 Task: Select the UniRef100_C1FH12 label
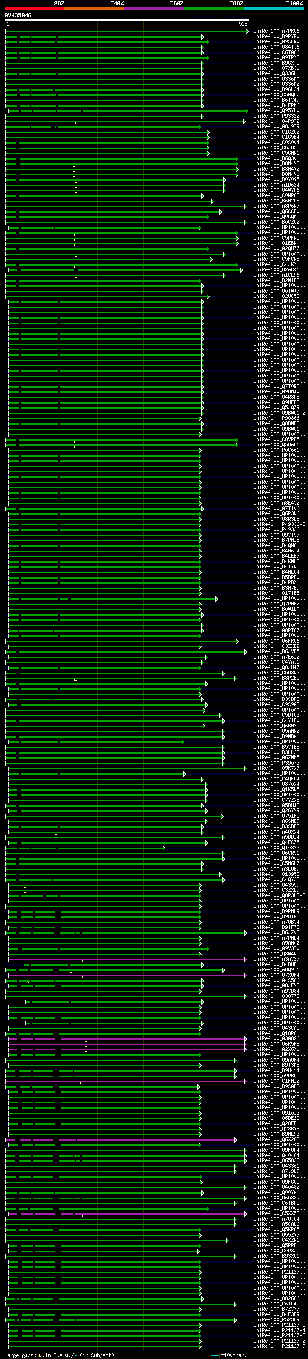276,1081
